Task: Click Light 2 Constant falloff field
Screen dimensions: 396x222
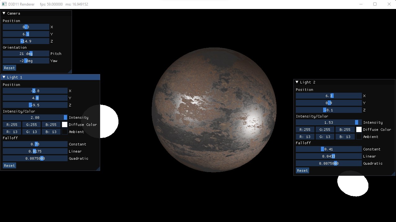Action: click(x=328, y=149)
